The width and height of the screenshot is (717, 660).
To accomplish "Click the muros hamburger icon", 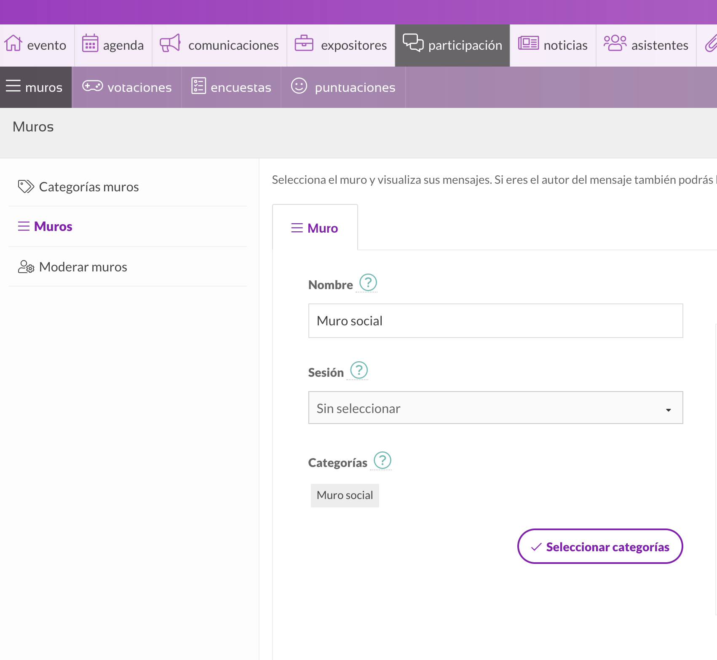I will click(x=13, y=86).
